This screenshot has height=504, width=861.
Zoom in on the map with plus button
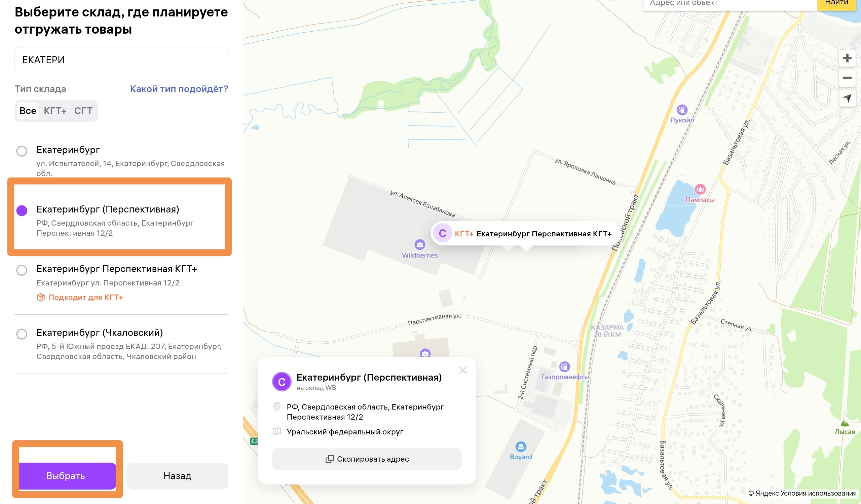pos(847,58)
